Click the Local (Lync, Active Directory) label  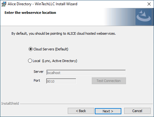tap(55, 61)
